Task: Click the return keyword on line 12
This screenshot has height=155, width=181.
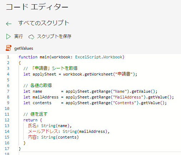Action: point(30,120)
